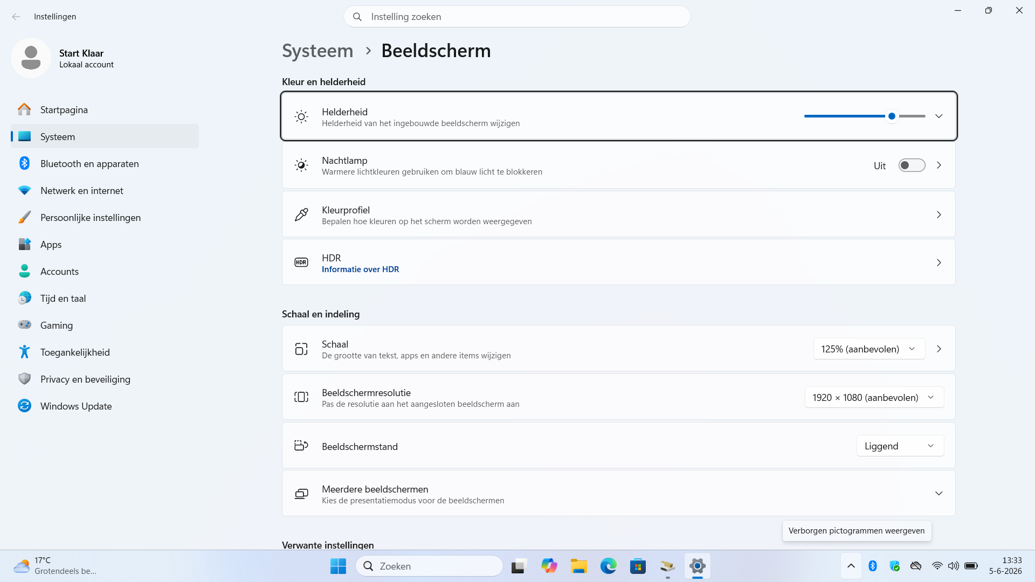Screen dimensions: 1035x582
Task: Select Systeem in the sidebar
Action: tap(105, 136)
